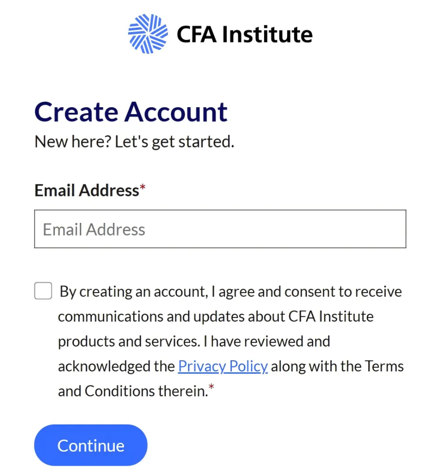Click the Email Address field label
Screen dimensions: 444x473
[87, 190]
